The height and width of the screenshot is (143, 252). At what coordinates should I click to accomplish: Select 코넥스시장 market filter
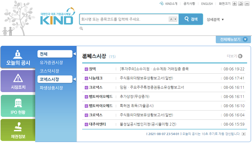point(55,79)
